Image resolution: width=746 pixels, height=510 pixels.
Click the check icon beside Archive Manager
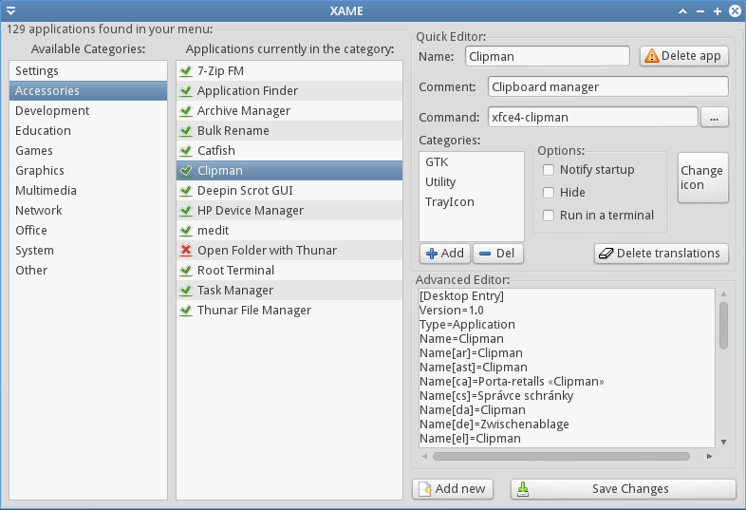(186, 111)
